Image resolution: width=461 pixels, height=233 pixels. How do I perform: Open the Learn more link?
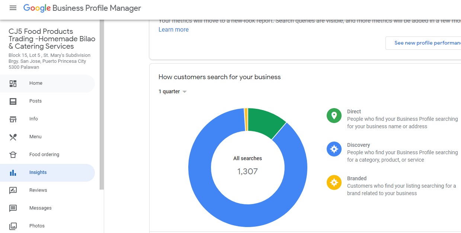click(173, 30)
